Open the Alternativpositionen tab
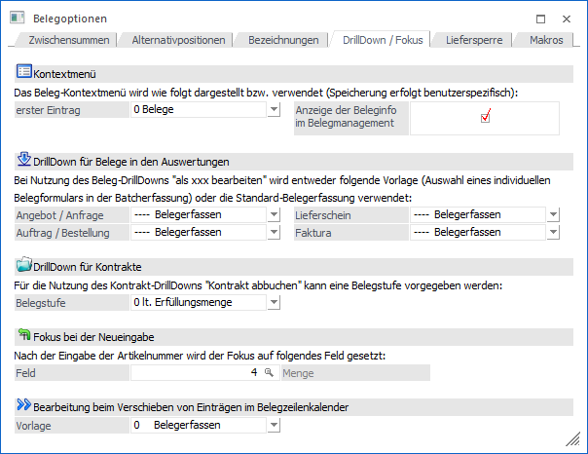Image resolution: width=588 pixels, height=454 pixels. pos(181,40)
